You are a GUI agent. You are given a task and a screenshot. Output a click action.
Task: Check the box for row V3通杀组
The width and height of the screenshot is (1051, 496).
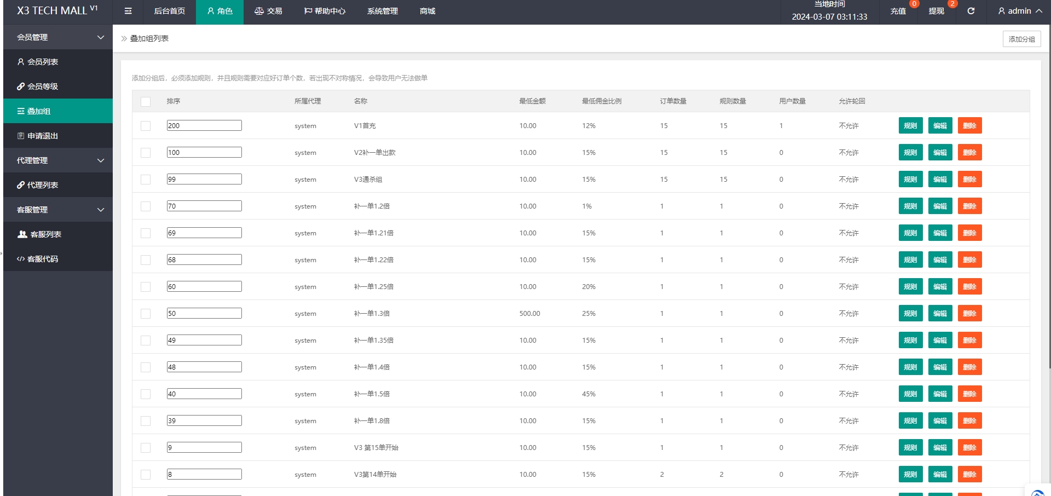[x=146, y=180]
